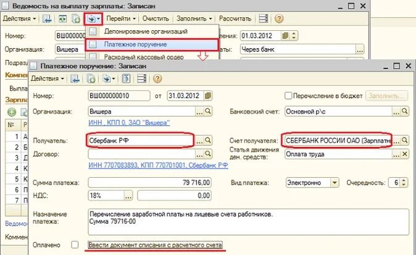416x255 pixels.
Task: Click the post document icon in Ведомость toolbar
Action: (x=76, y=19)
